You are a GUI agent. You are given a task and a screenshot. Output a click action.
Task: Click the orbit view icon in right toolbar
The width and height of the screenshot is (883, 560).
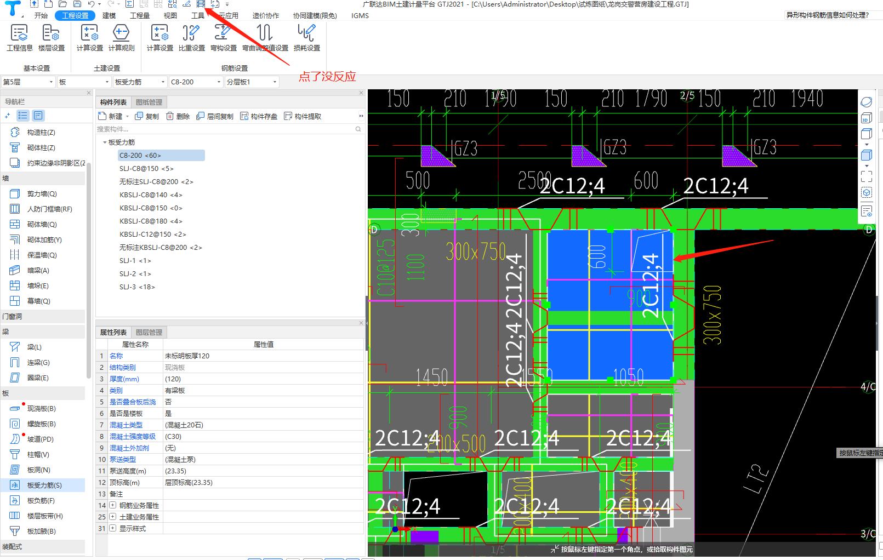point(866,102)
